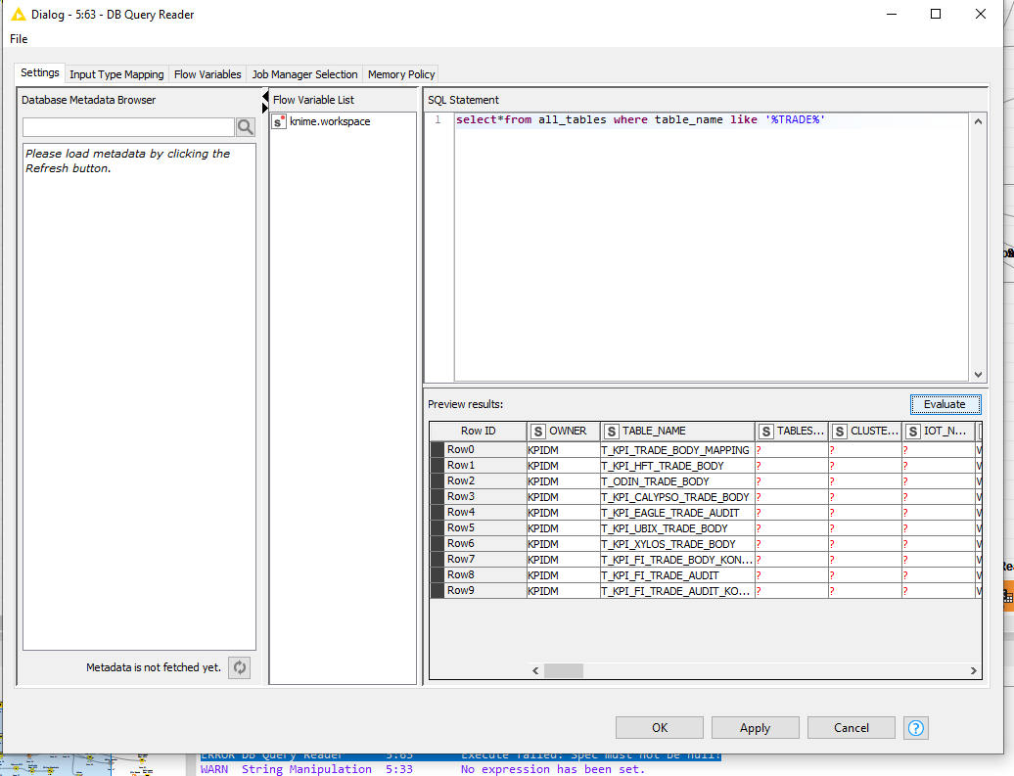This screenshot has height=776, width=1014.
Task: Click cell T_KPI_HFT_TRADE_BODY
Action: tap(677, 466)
